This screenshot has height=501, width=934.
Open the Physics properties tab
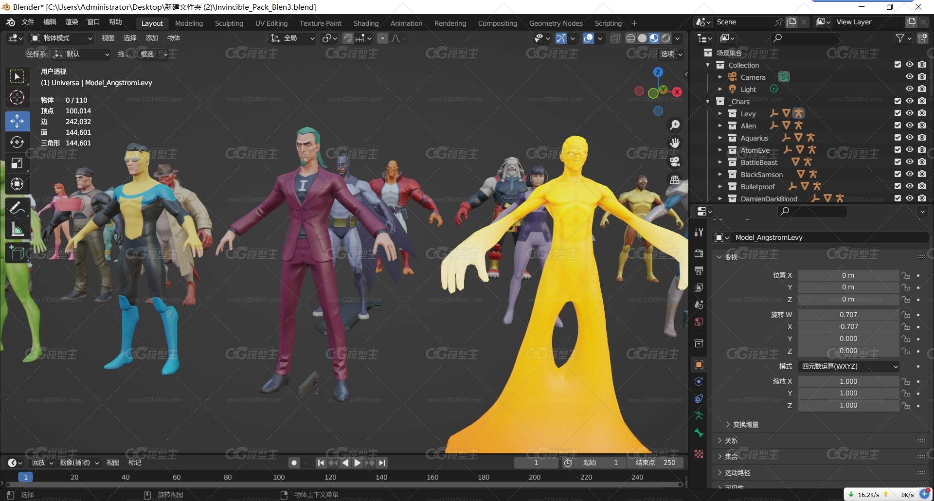coord(699,381)
